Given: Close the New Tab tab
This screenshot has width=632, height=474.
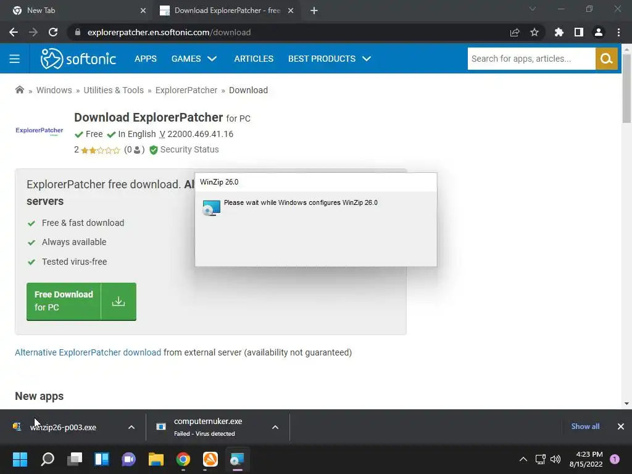Looking at the screenshot, I should coord(143,11).
